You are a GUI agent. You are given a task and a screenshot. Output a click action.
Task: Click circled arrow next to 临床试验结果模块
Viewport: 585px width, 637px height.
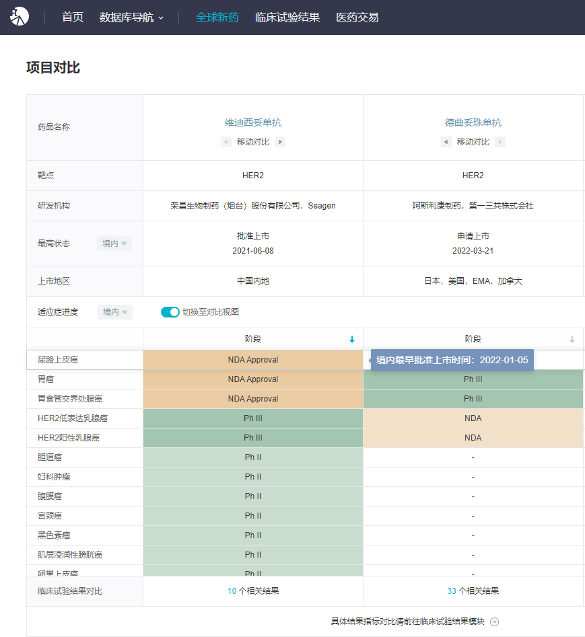pyautogui.click(x=494, y=622)
